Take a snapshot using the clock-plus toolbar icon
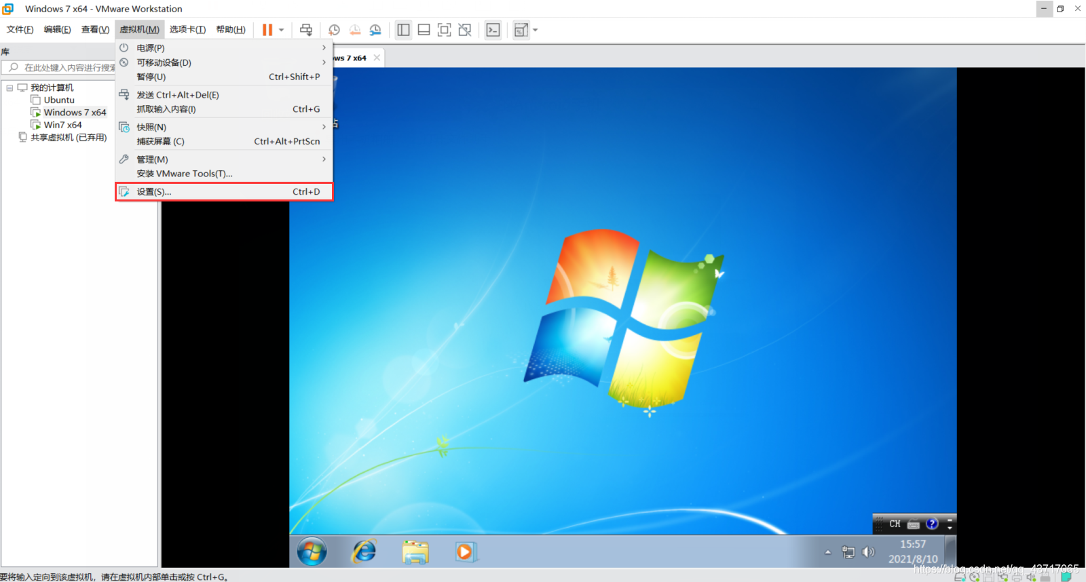The width and height of the screenshot is (1086, 582). [334, 30]
